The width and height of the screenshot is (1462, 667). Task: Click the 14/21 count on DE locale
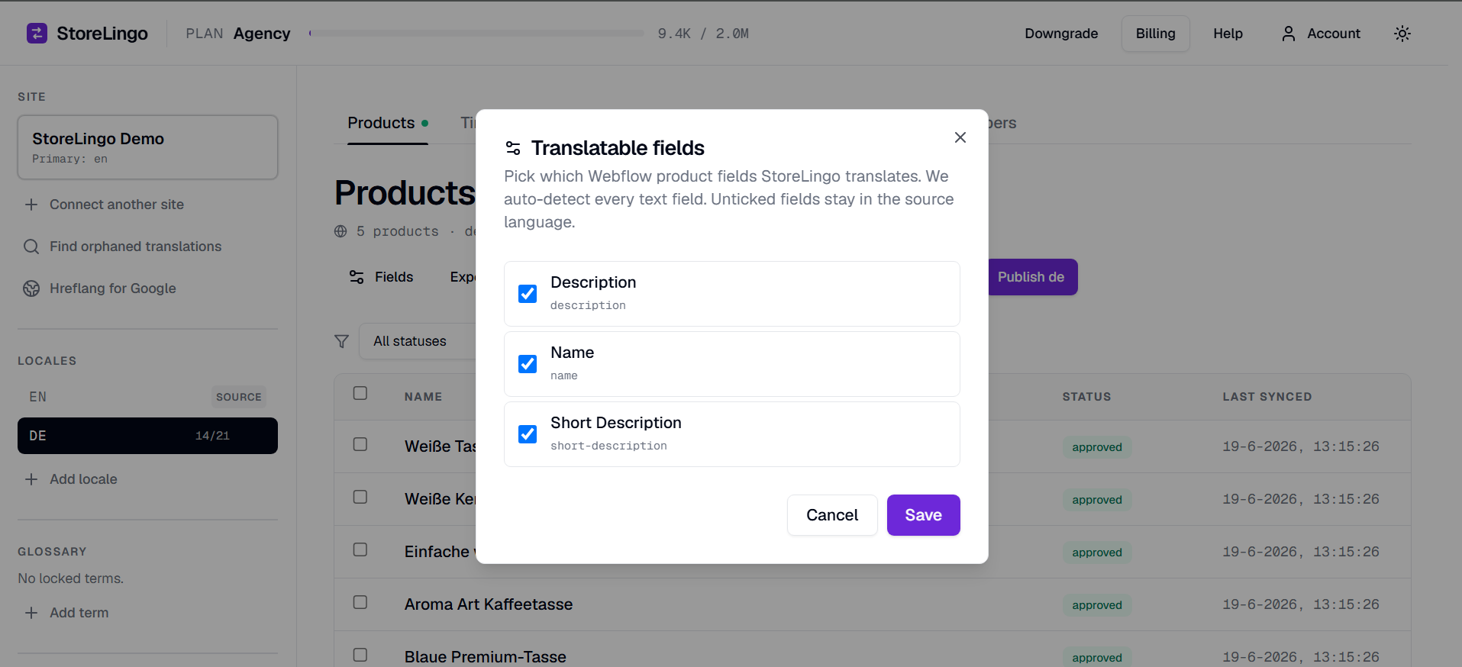pyautogui.click(x=212, y=436)
